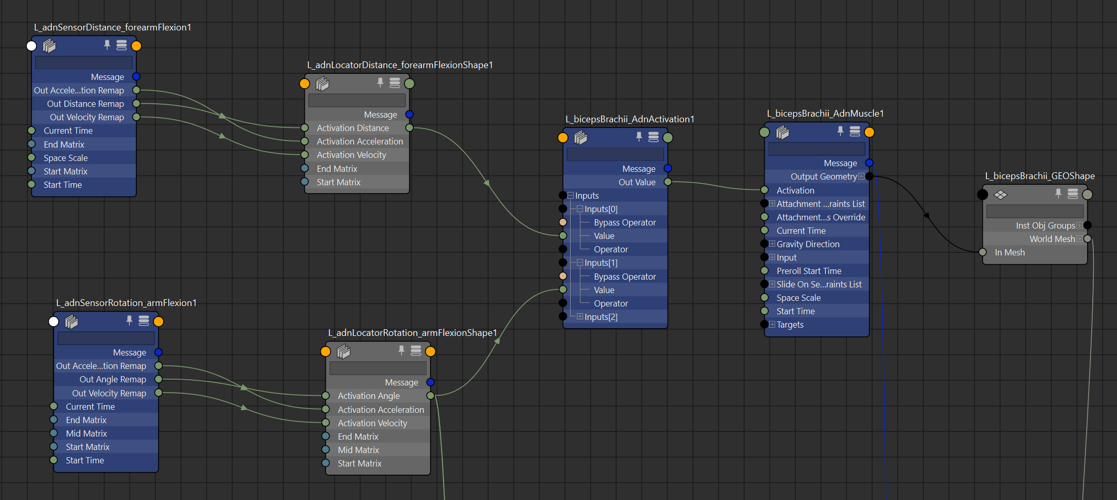Viewport: 1117px width, 500px height.
Task: Expand Targets attribute on AdnMuscle node
Action: [772, 325]
